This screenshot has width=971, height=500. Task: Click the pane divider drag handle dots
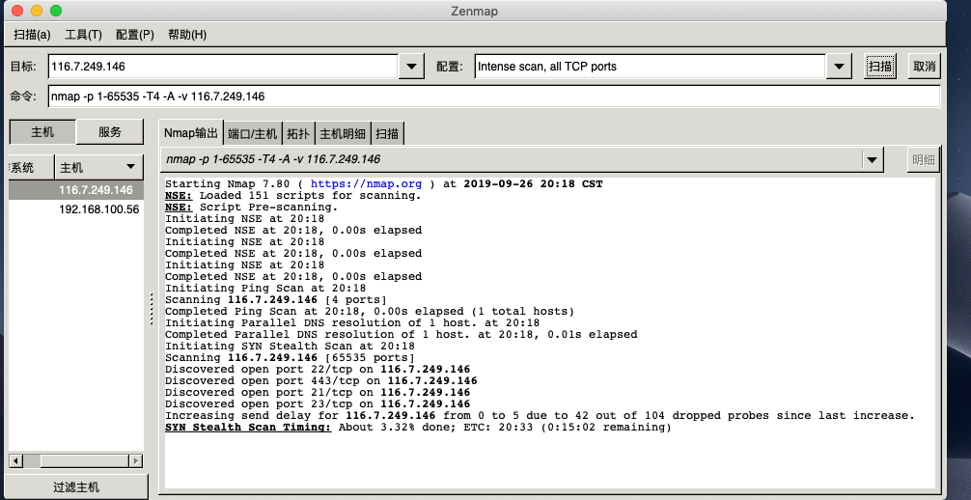[153, 309]
